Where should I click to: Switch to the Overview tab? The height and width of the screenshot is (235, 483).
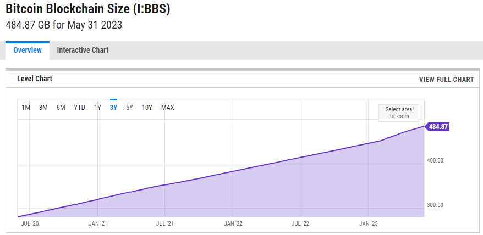28,50
